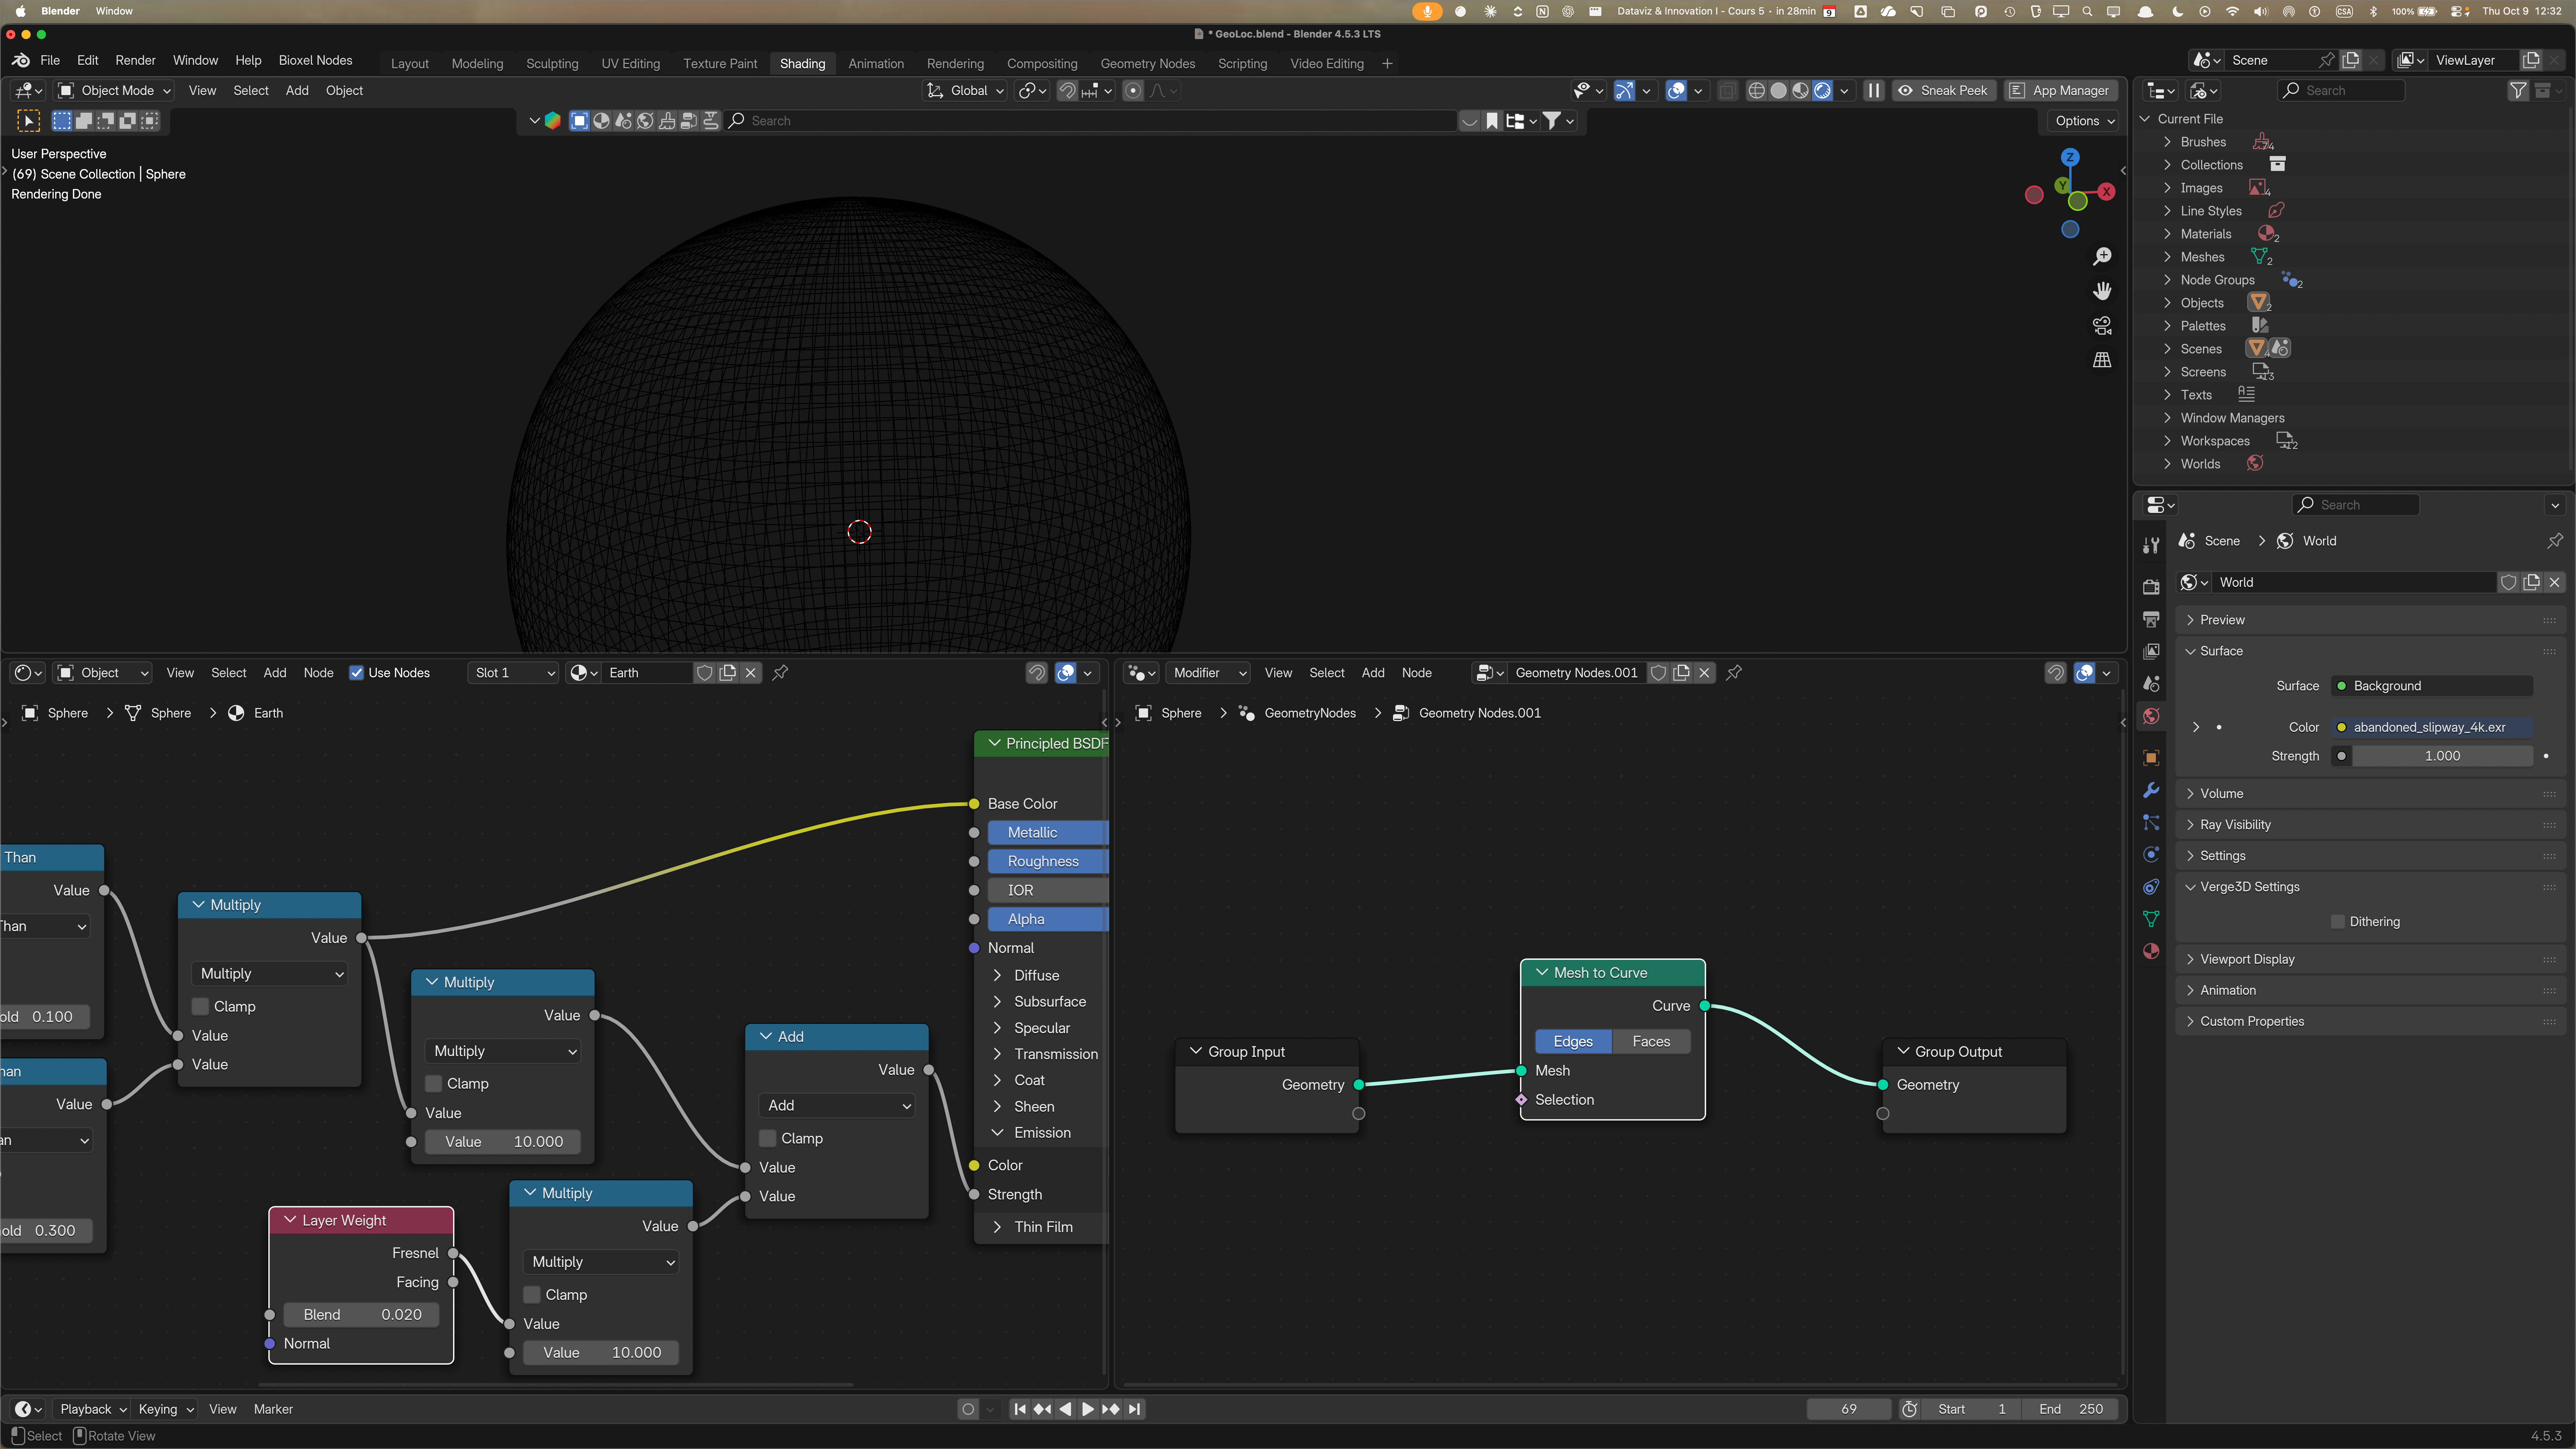Click the viewport pan hand gizmo
Viewport: 2576px width, 1449px height.
[2102, 291]
